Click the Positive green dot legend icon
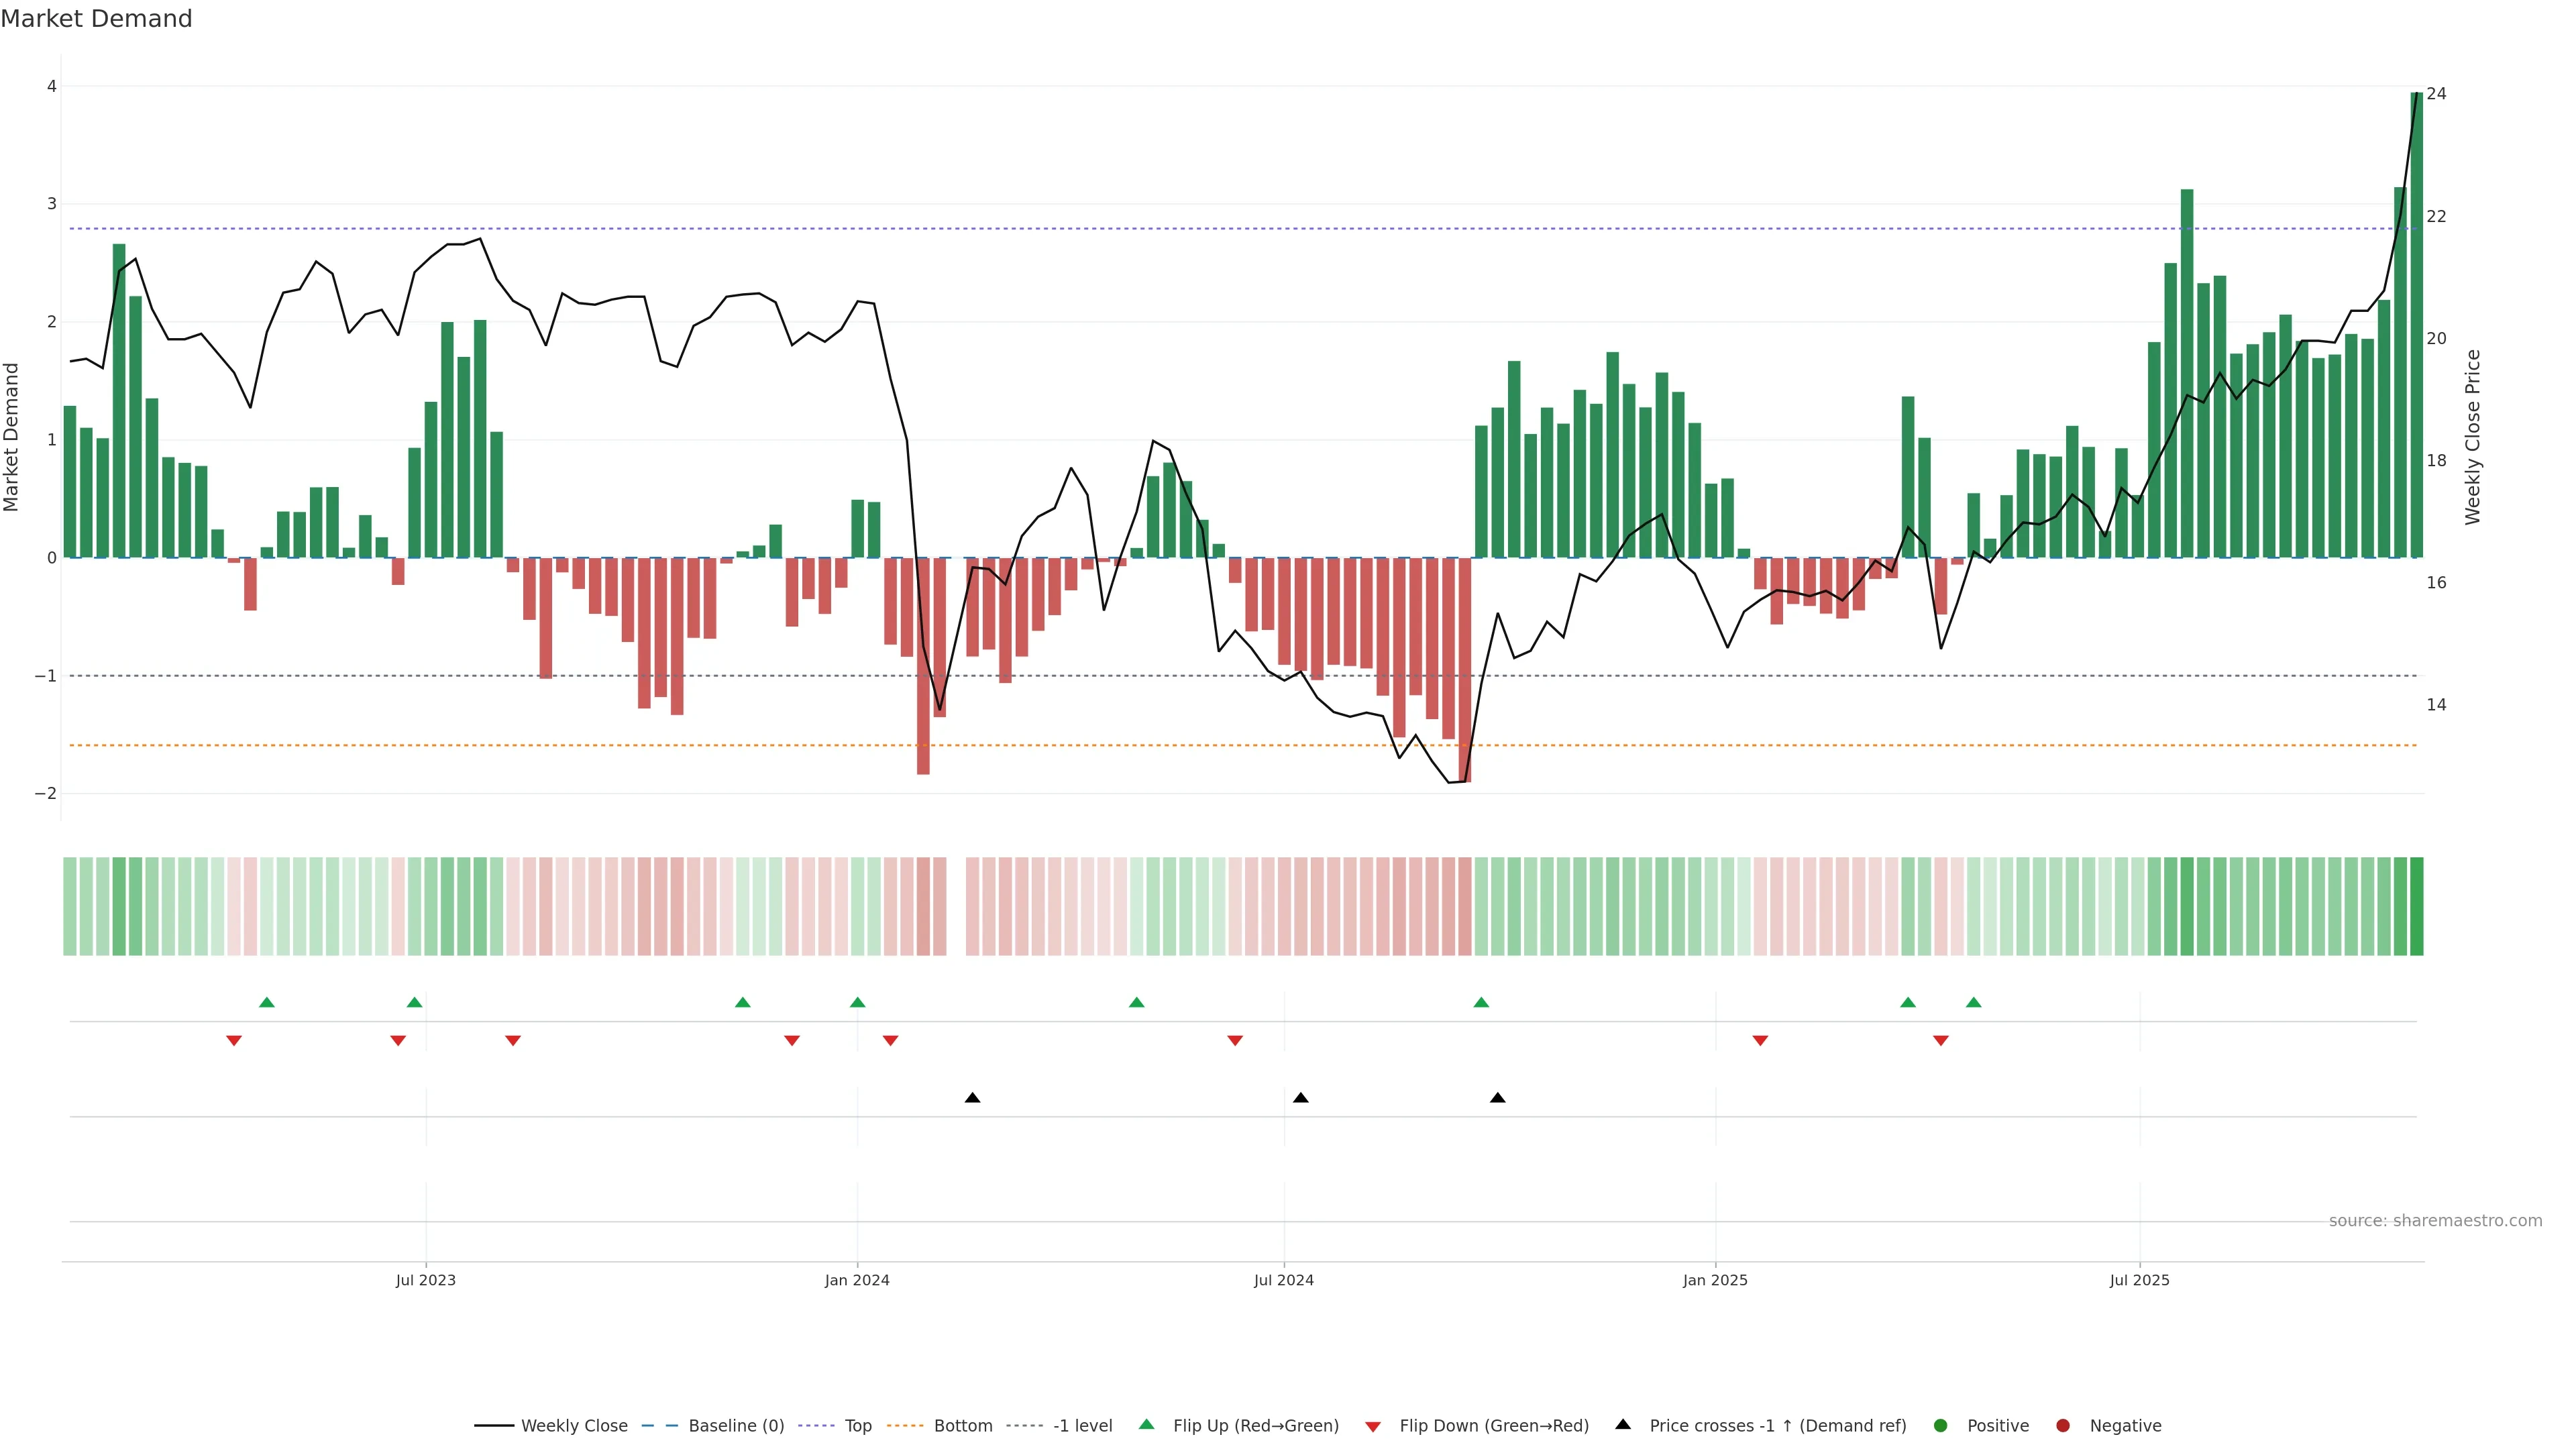The width and height of the screenshot is (2576, 1449). pos(1941,1426)
